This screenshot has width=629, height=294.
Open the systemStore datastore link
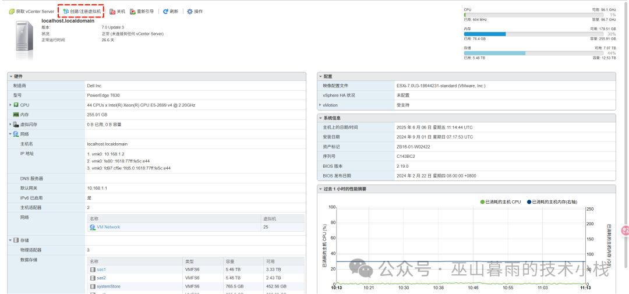[x=108, y=286]
